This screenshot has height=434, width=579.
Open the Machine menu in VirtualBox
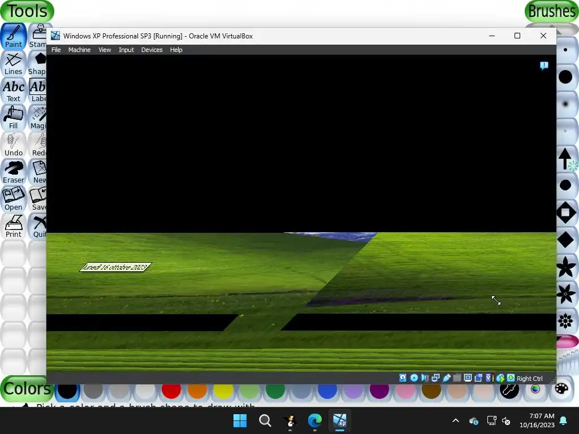[79, 50]
